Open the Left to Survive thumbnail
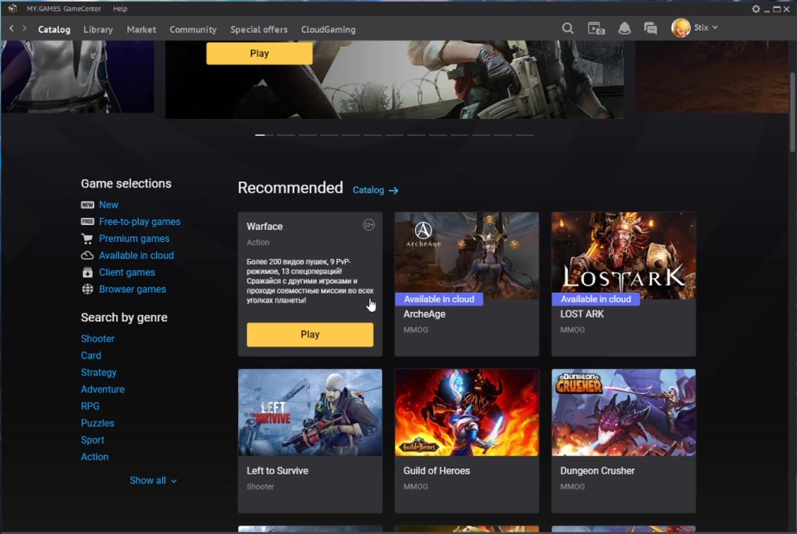This screenshot has height=534, width=797. point(310,412)
